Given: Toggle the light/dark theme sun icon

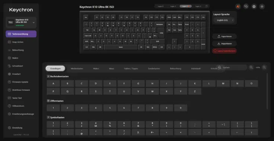Looking at the screenshot, I should coord(262,6).
